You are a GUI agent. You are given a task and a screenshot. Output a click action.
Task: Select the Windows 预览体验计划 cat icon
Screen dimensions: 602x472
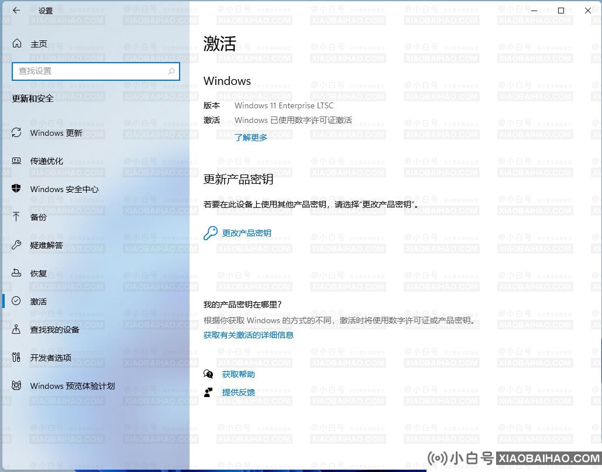click(16, 385)
